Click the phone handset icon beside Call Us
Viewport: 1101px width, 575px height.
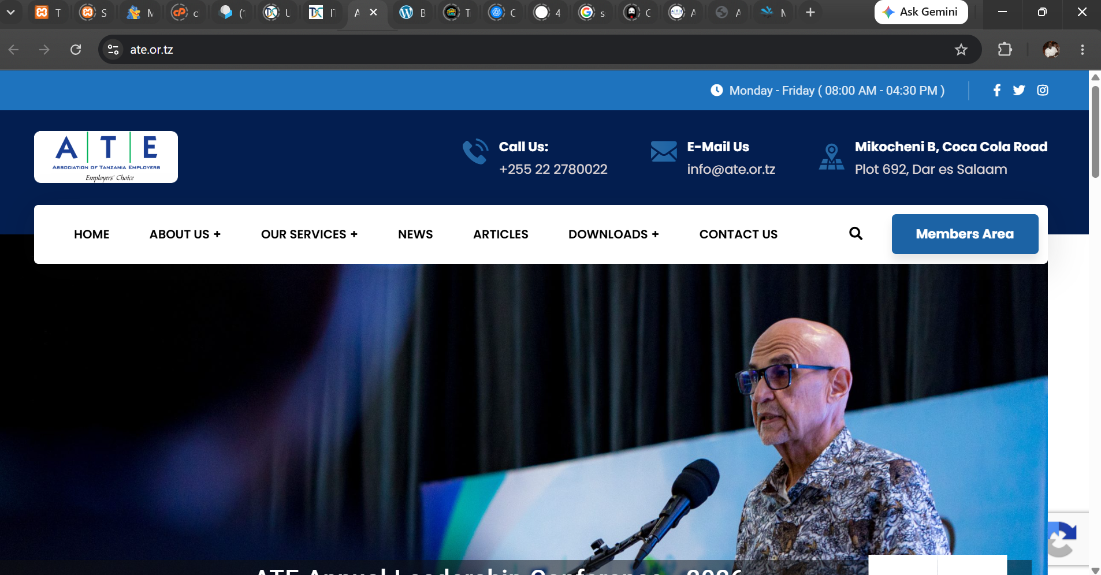point(475,151)
